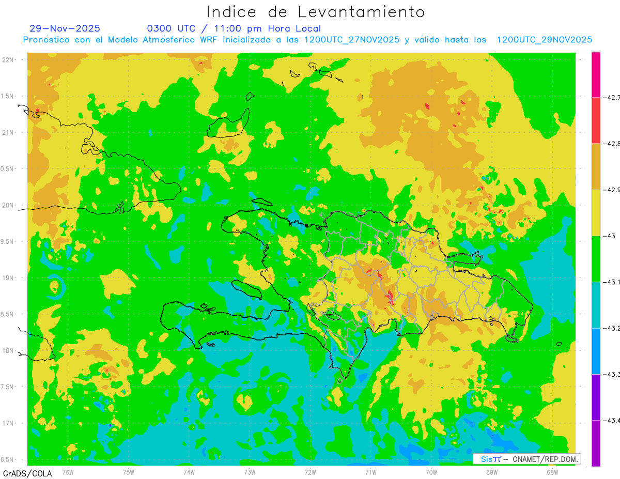Click the light blue legend color segment
The width and height of the screenshot is (620, 479).
click(596, 351)
